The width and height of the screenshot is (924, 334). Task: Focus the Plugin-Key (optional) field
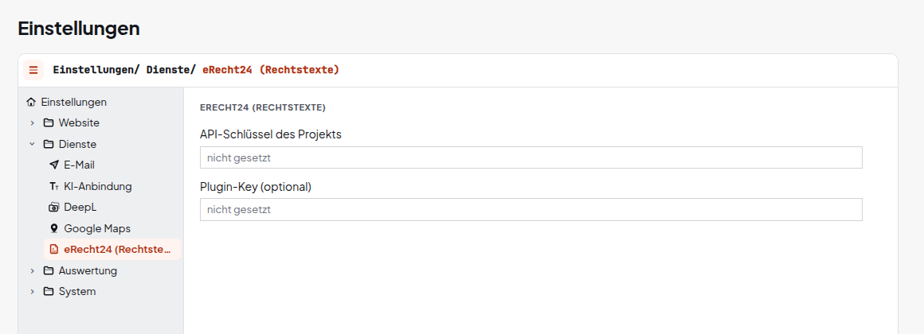tap(531, 209)
